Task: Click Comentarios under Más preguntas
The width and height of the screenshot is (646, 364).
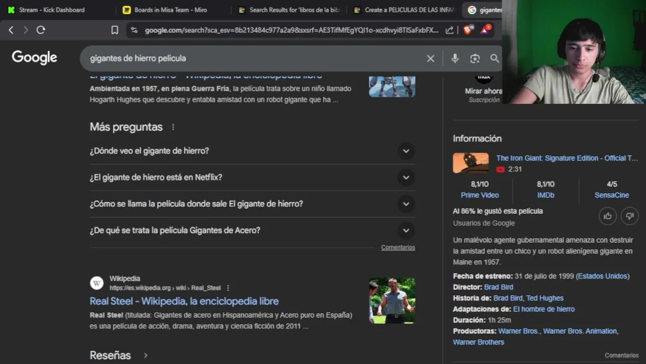Action: tap(398, 248)
